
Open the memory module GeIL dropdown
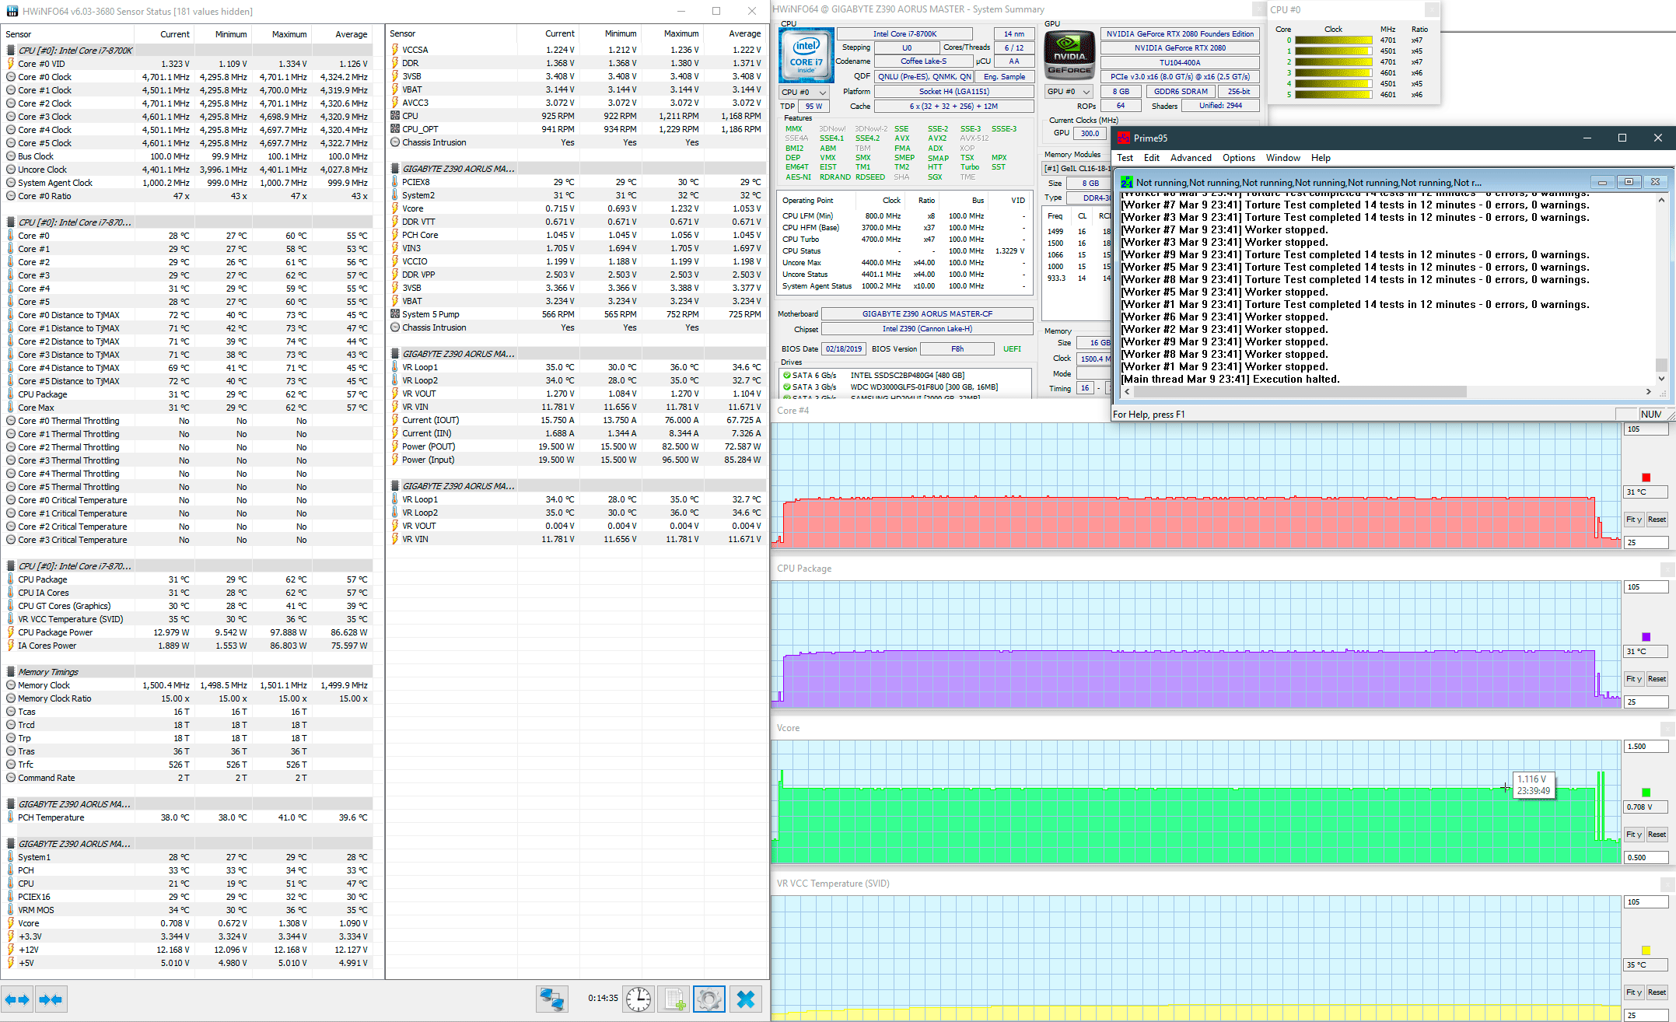pyautogui.click(x=1078, y=168)
